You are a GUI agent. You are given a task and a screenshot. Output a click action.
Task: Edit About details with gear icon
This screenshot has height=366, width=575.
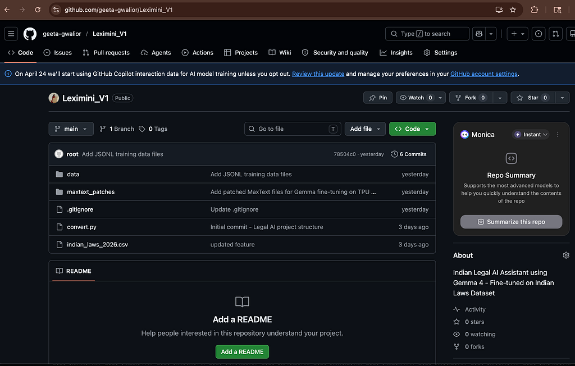pyautogui.click(x=566, y=255)
